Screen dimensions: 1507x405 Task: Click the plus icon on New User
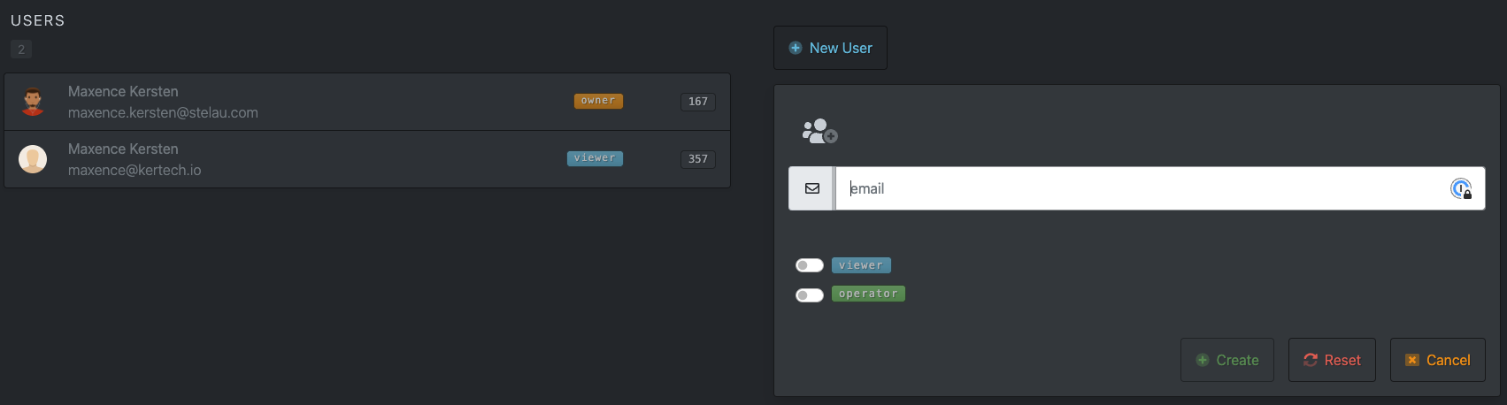(796, 48)
